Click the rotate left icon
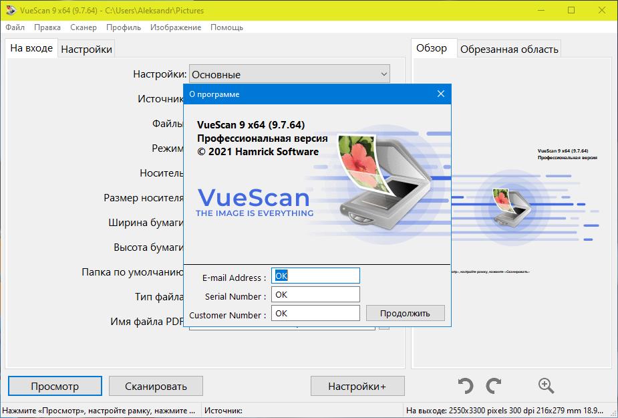Image resolution: width=618 pixels, height=418 pixels. 466,385
